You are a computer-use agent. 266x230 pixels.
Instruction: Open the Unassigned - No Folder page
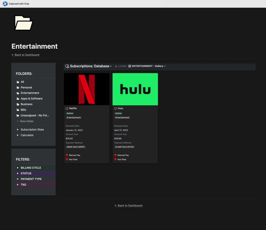35,115
